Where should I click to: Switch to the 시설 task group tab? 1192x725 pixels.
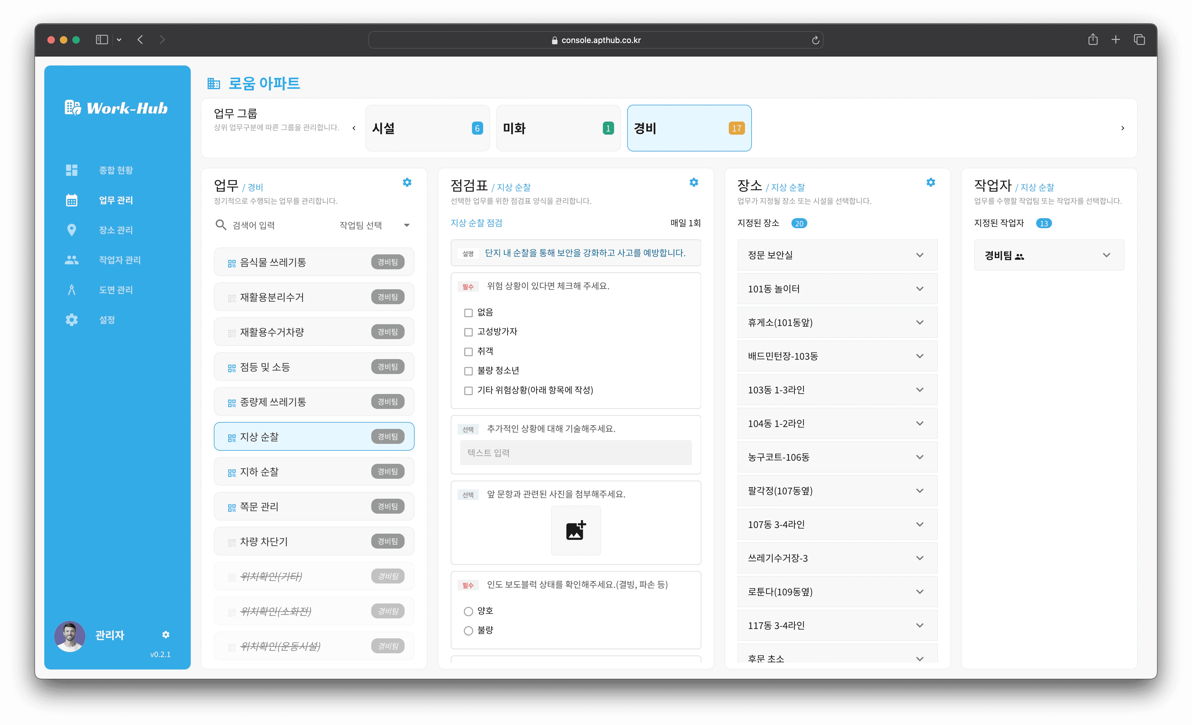tap(427, 128)
